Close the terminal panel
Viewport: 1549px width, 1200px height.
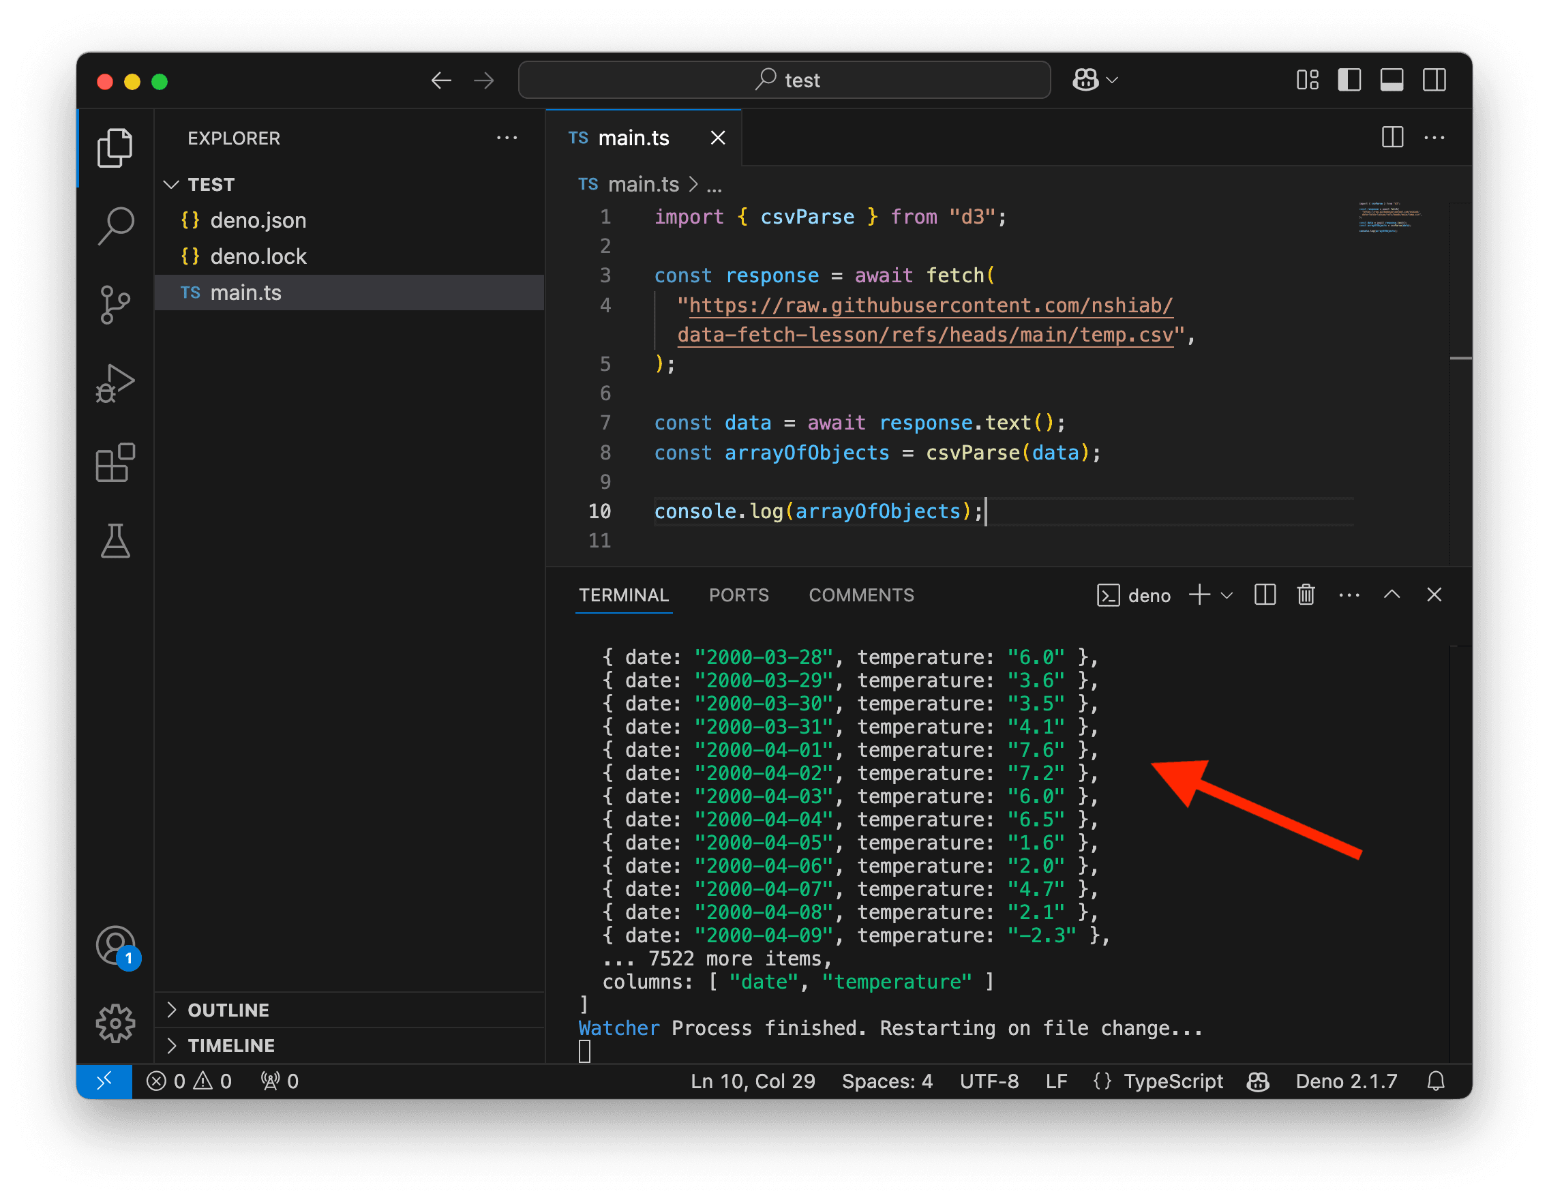point(1434,595)
